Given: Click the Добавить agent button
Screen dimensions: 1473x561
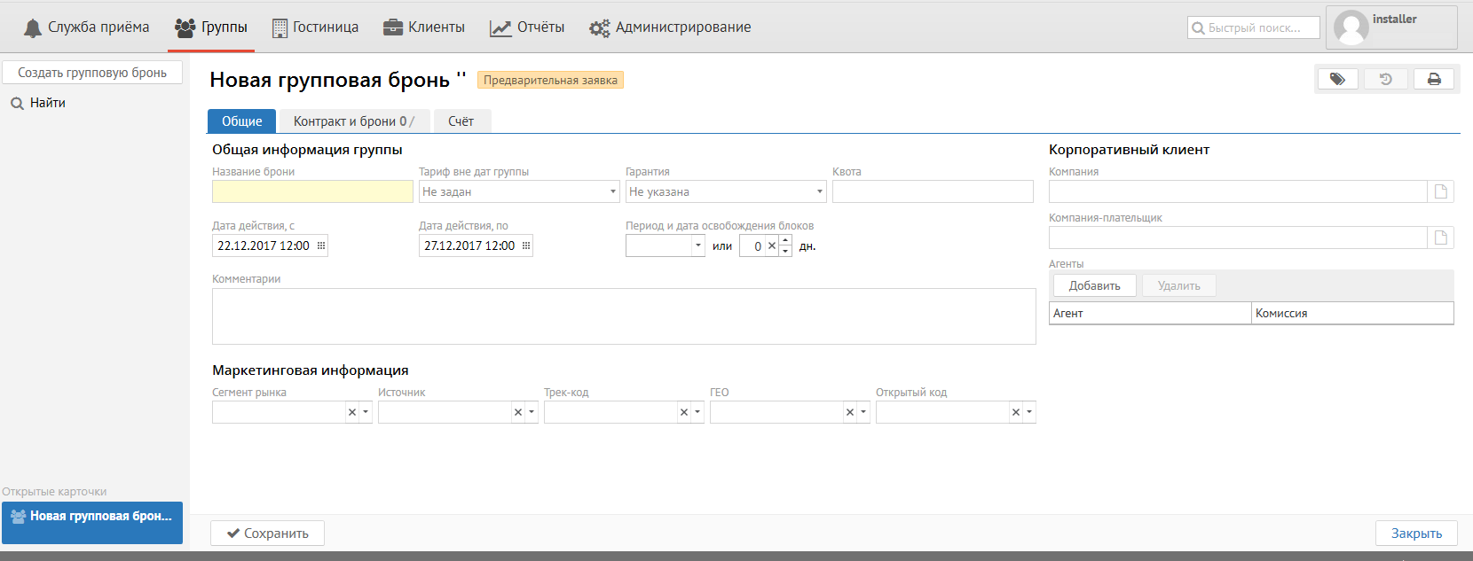Looking at the screenshot, I should click(x=1094, y=285).
